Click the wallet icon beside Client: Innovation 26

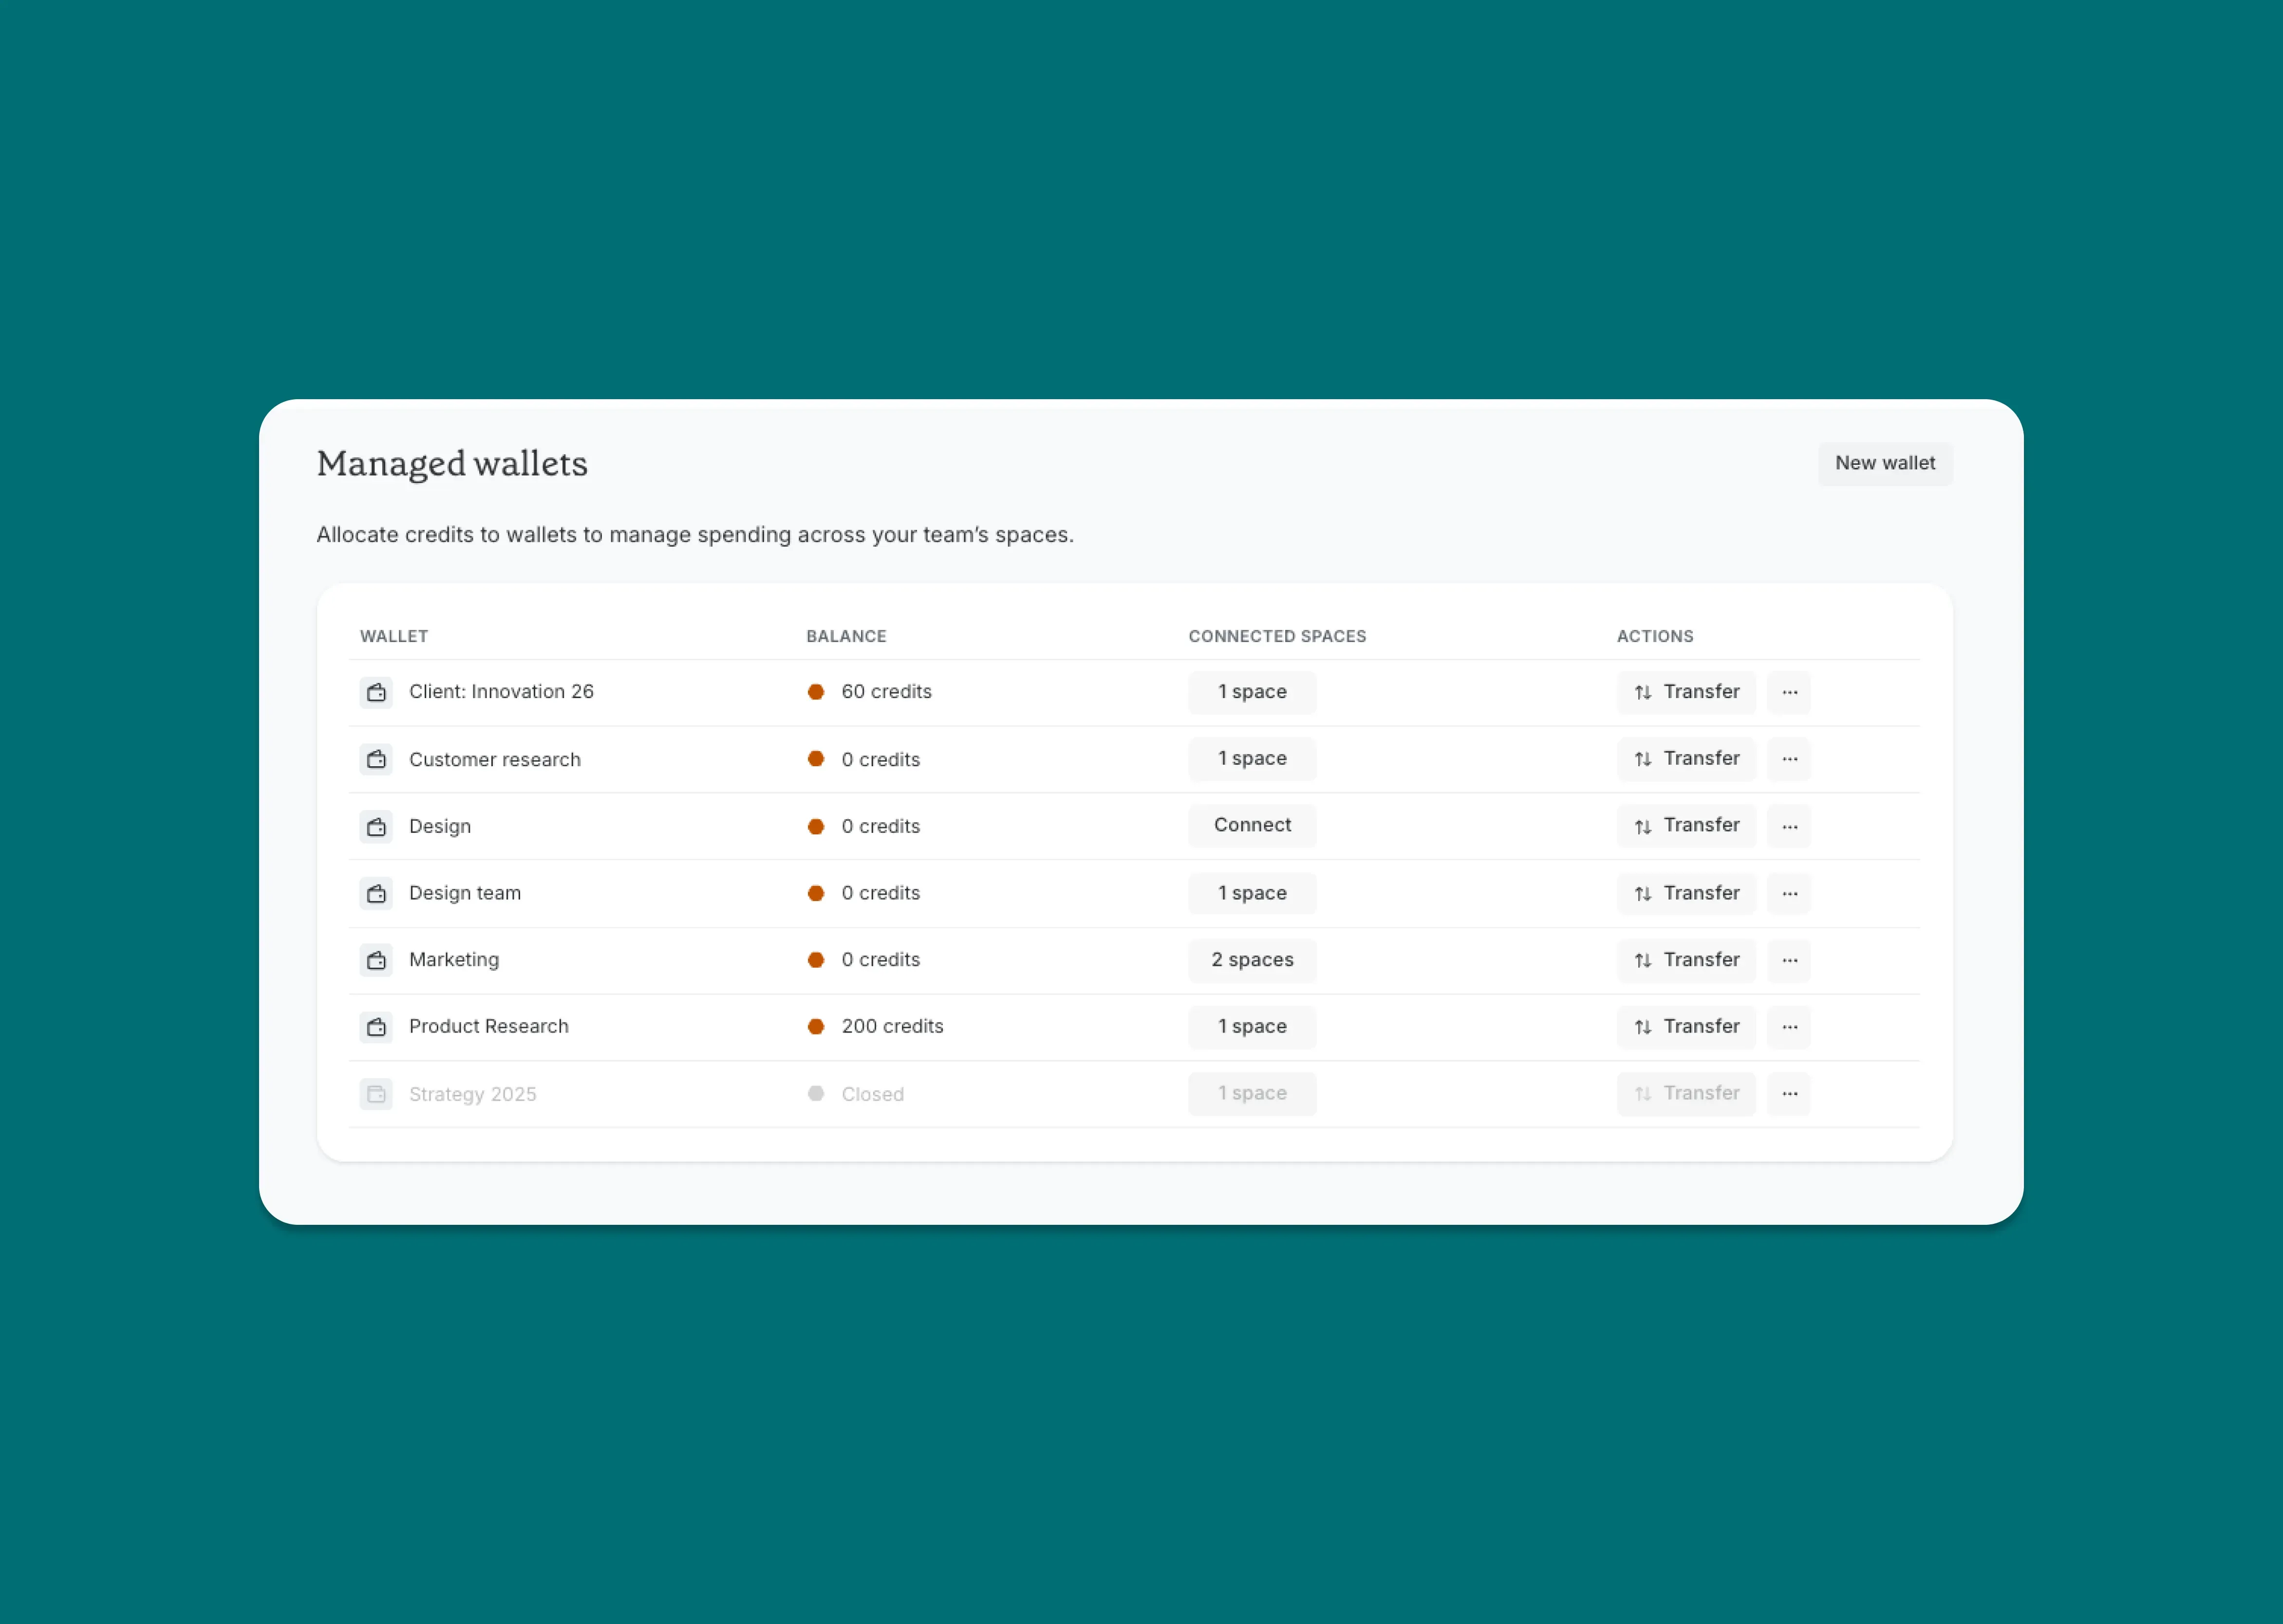(376, 692)
